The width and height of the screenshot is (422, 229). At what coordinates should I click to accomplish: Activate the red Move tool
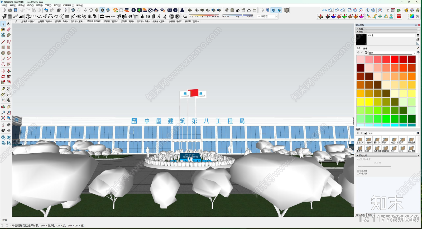[x=3, y=71]
